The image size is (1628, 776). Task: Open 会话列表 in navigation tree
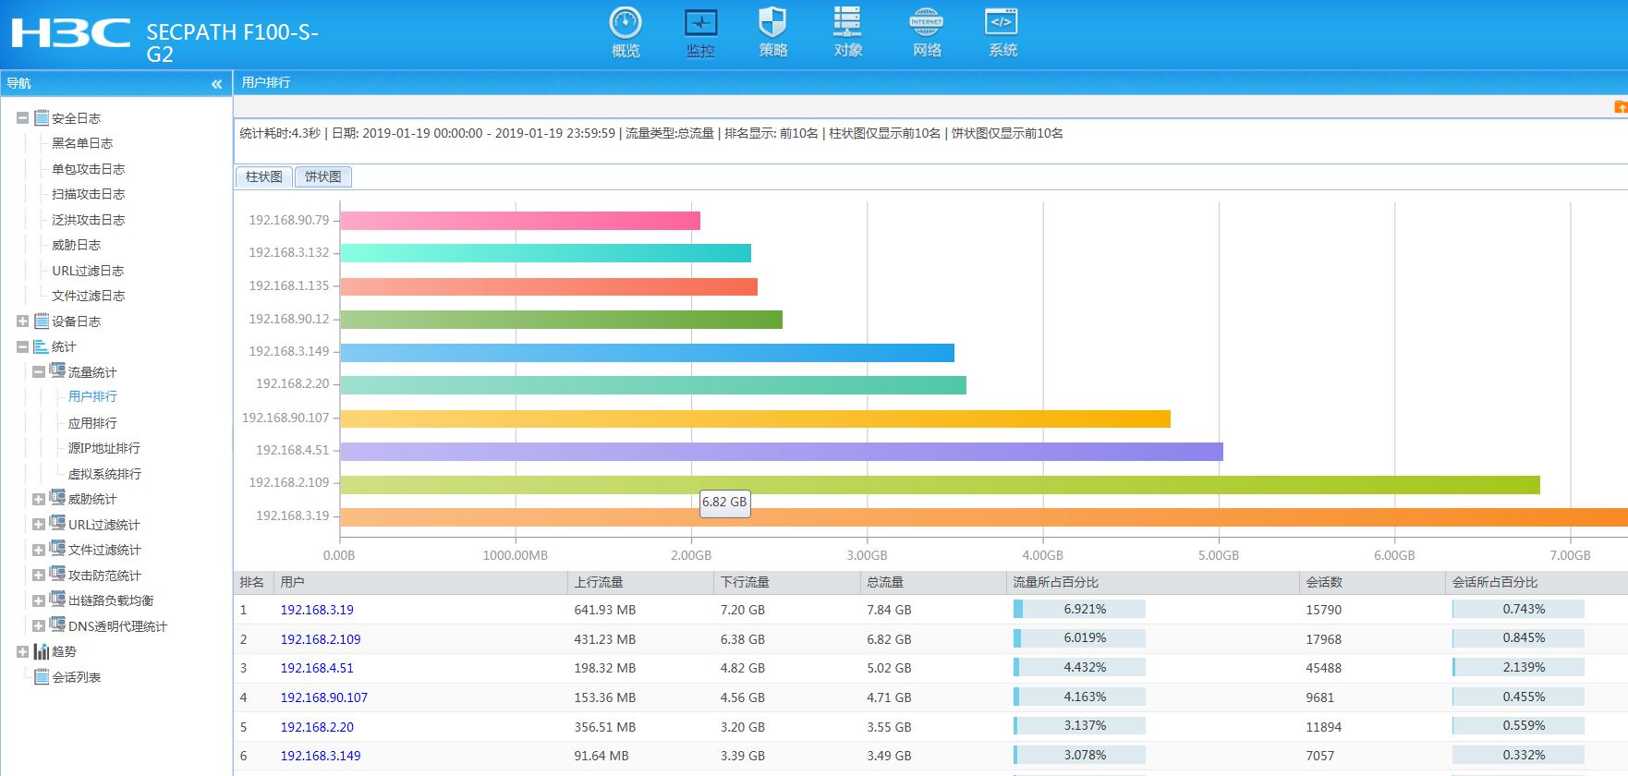tap(76, 677)
